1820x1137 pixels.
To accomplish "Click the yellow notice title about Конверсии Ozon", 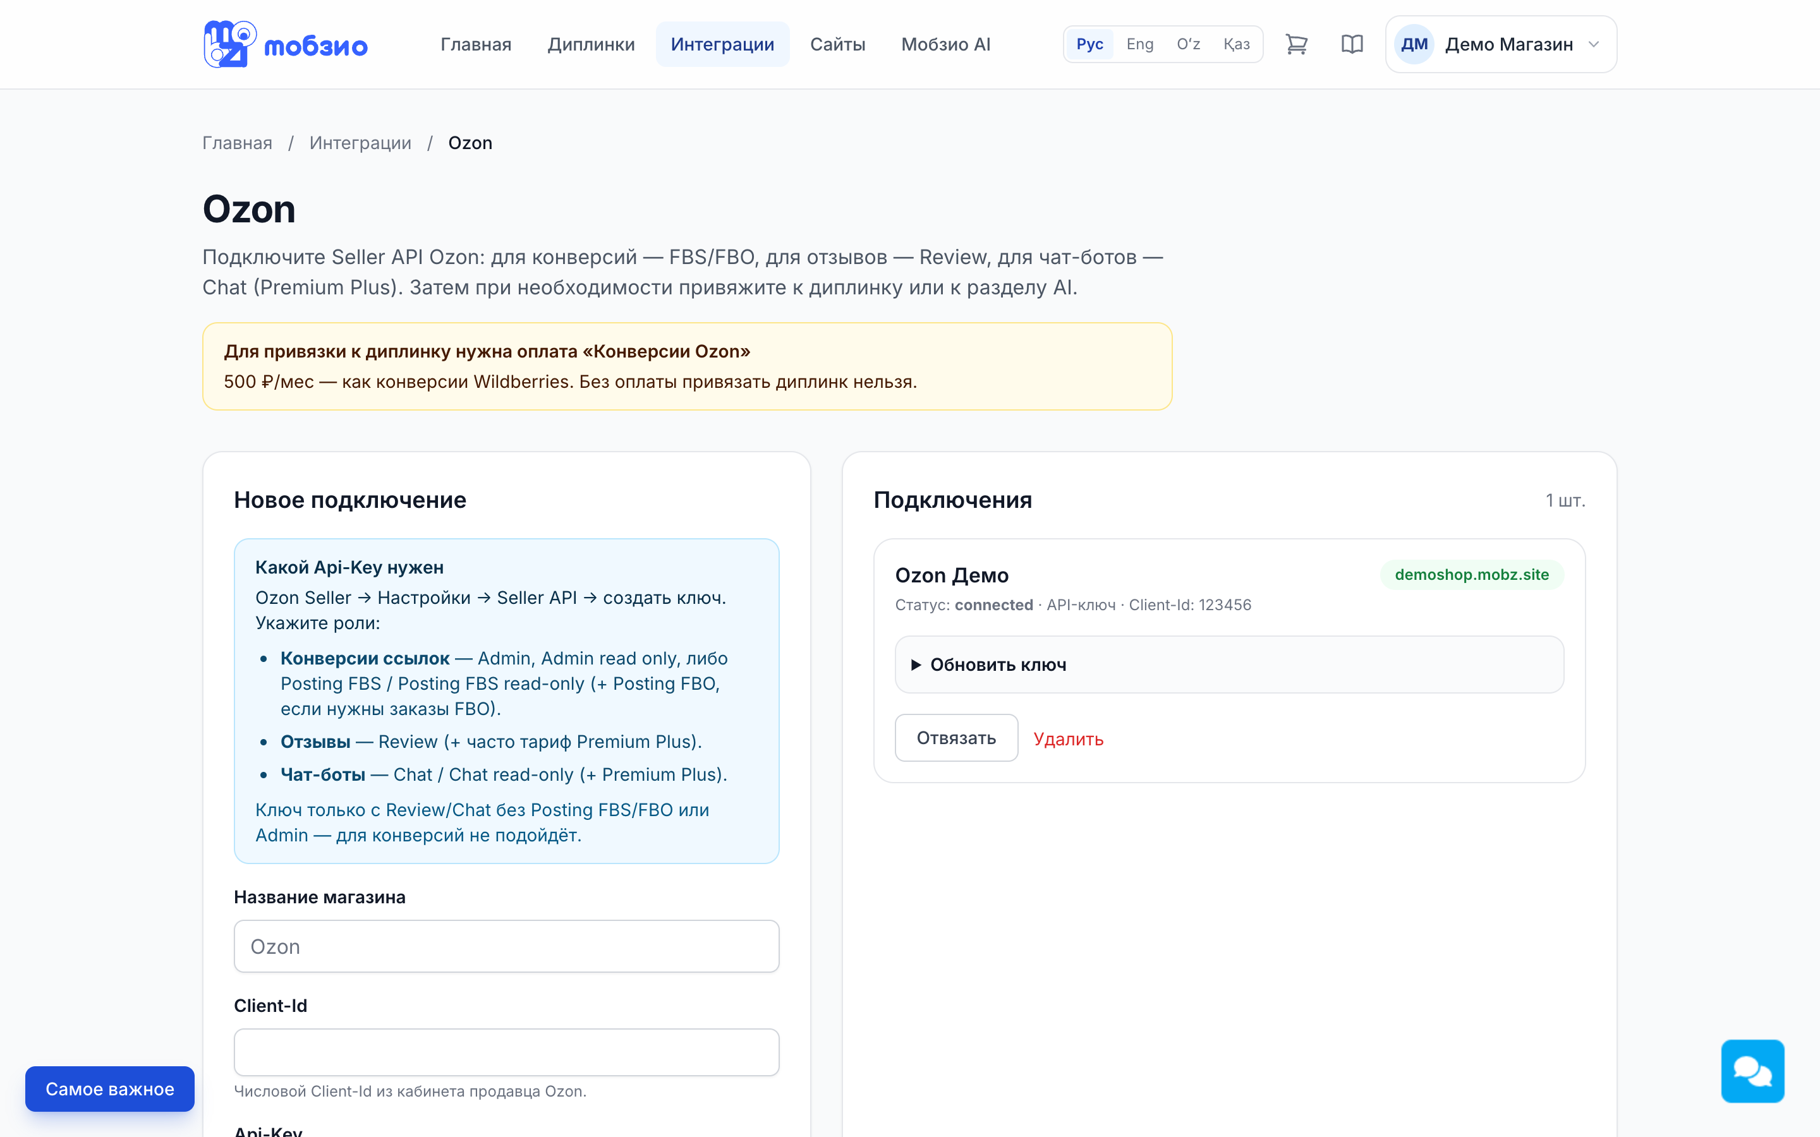I will 487,351.
